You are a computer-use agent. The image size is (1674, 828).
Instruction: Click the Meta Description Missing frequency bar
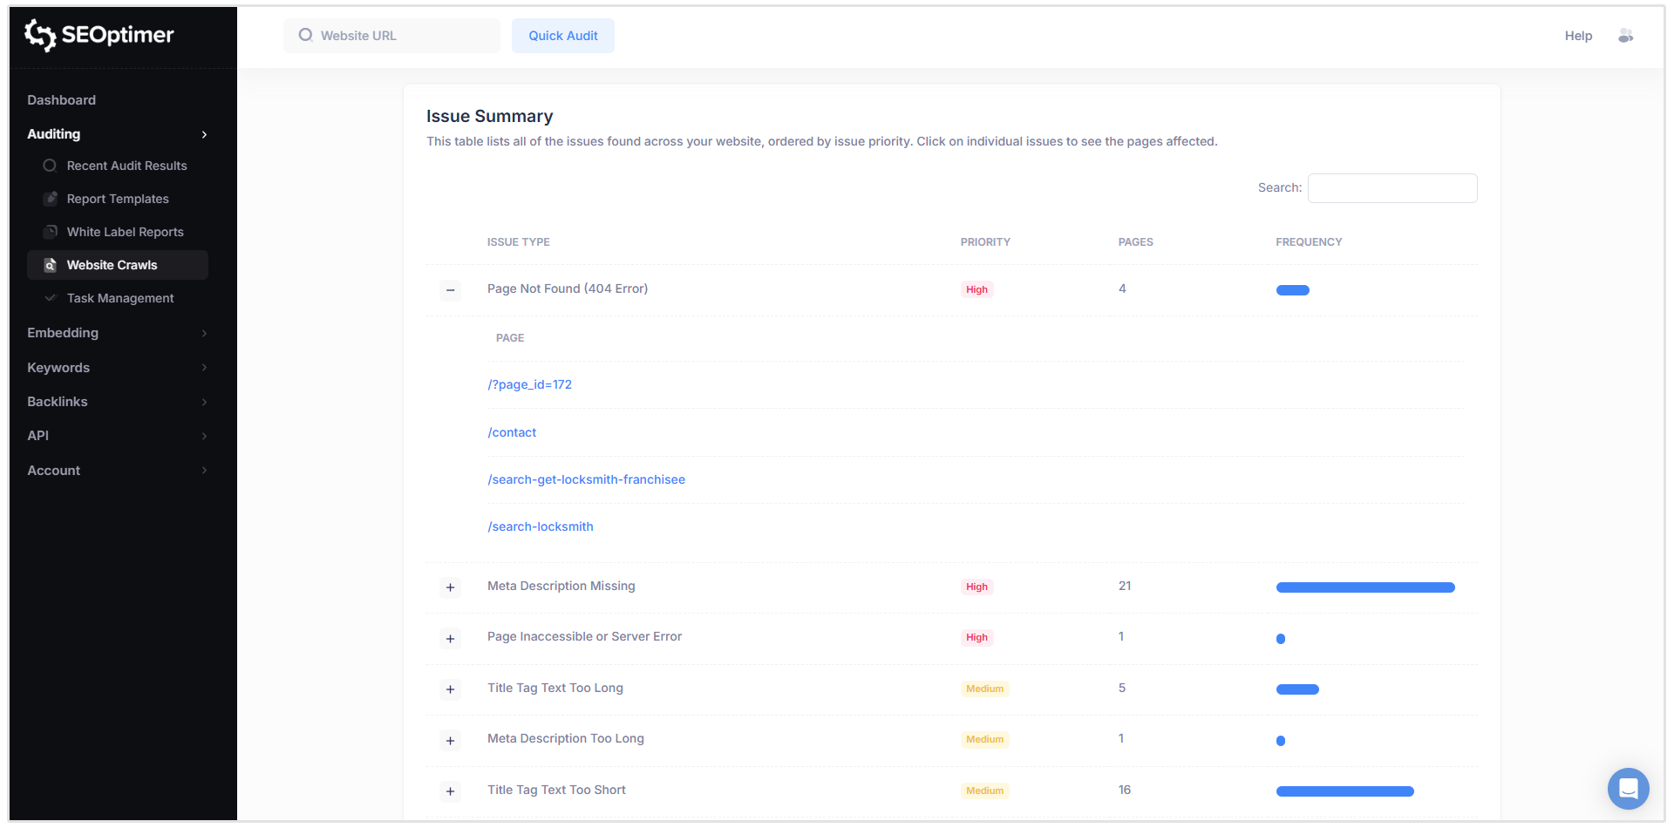[1364, 587]
